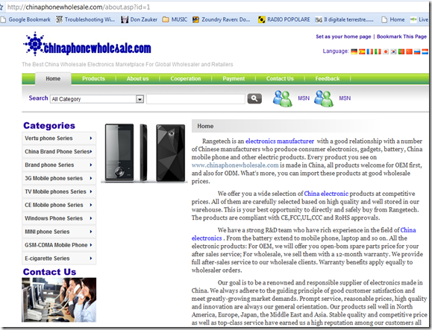
Task: Switch language with the South Korean flag
Action: (394, 51)
